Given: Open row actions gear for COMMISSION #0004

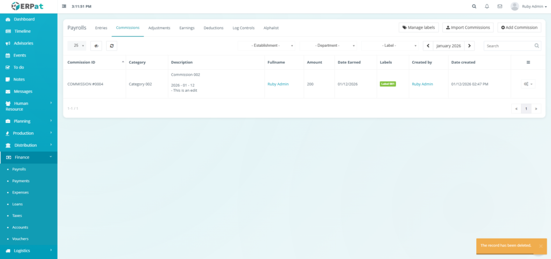Looking at the screenshot, I should 528,84.
